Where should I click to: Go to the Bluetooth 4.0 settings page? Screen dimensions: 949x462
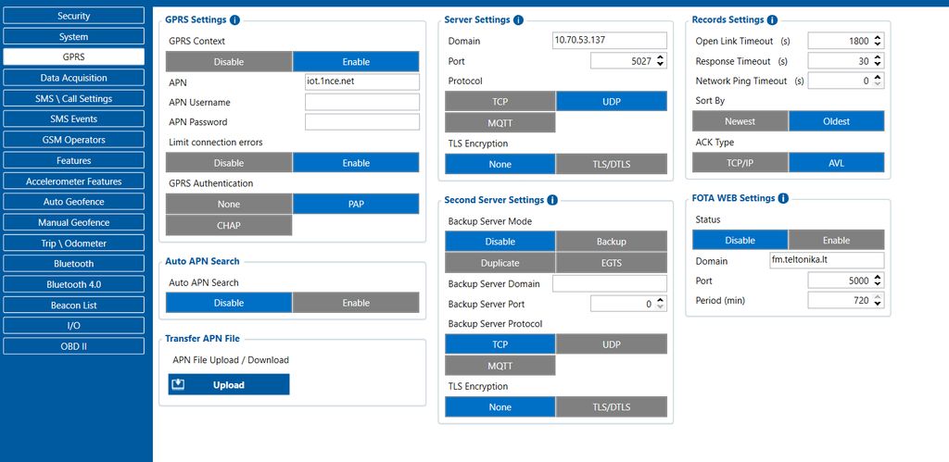tap(74, 284)
